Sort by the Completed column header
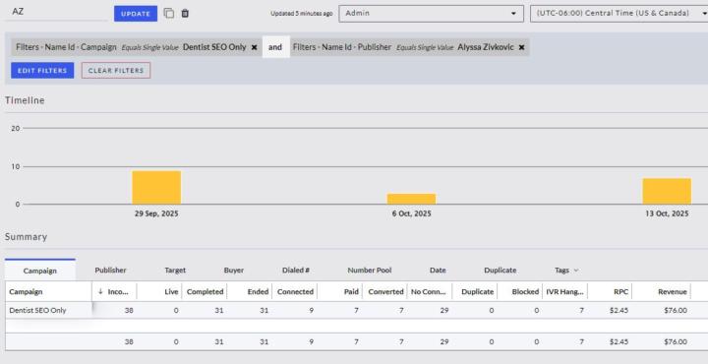Viewport: 708px width, 364px height. pyautogui.click(x=205, y=292)
